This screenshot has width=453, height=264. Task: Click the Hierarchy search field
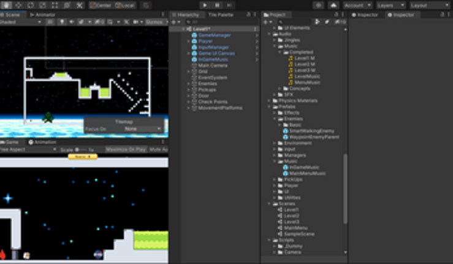221,22
